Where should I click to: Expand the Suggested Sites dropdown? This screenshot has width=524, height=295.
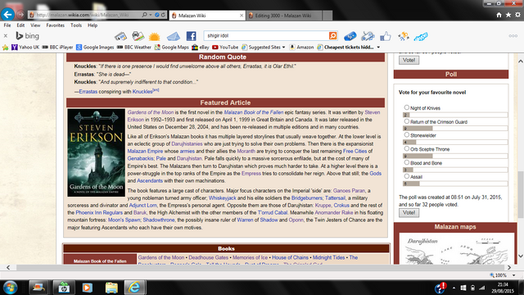pyautogui.click(x=284, y=48)
